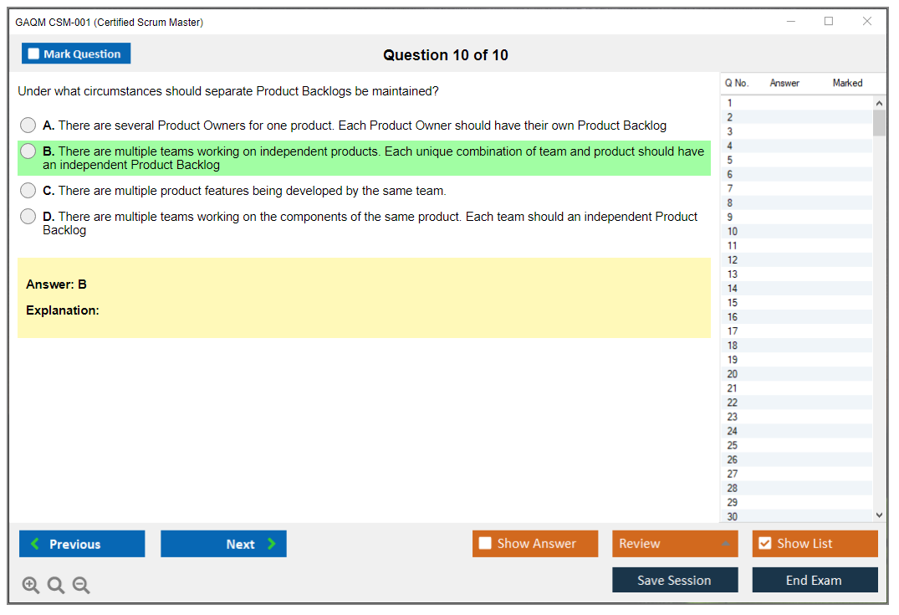Image resolution: width=899 pixels, height=615 pixels.
Task: Go to the Previous question
Action: point(82,544)
